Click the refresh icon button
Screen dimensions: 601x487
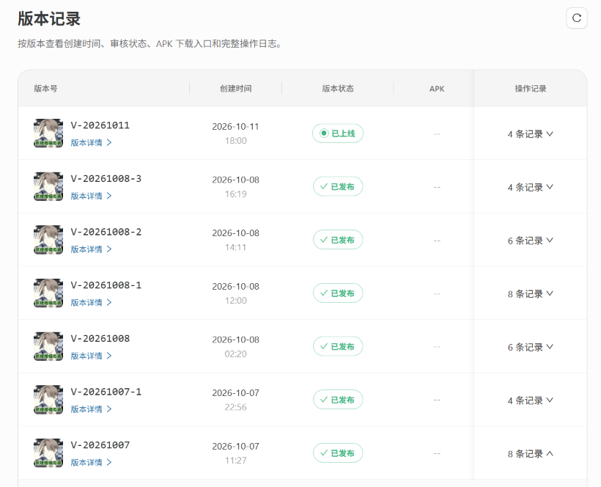(x=577, y=18)
